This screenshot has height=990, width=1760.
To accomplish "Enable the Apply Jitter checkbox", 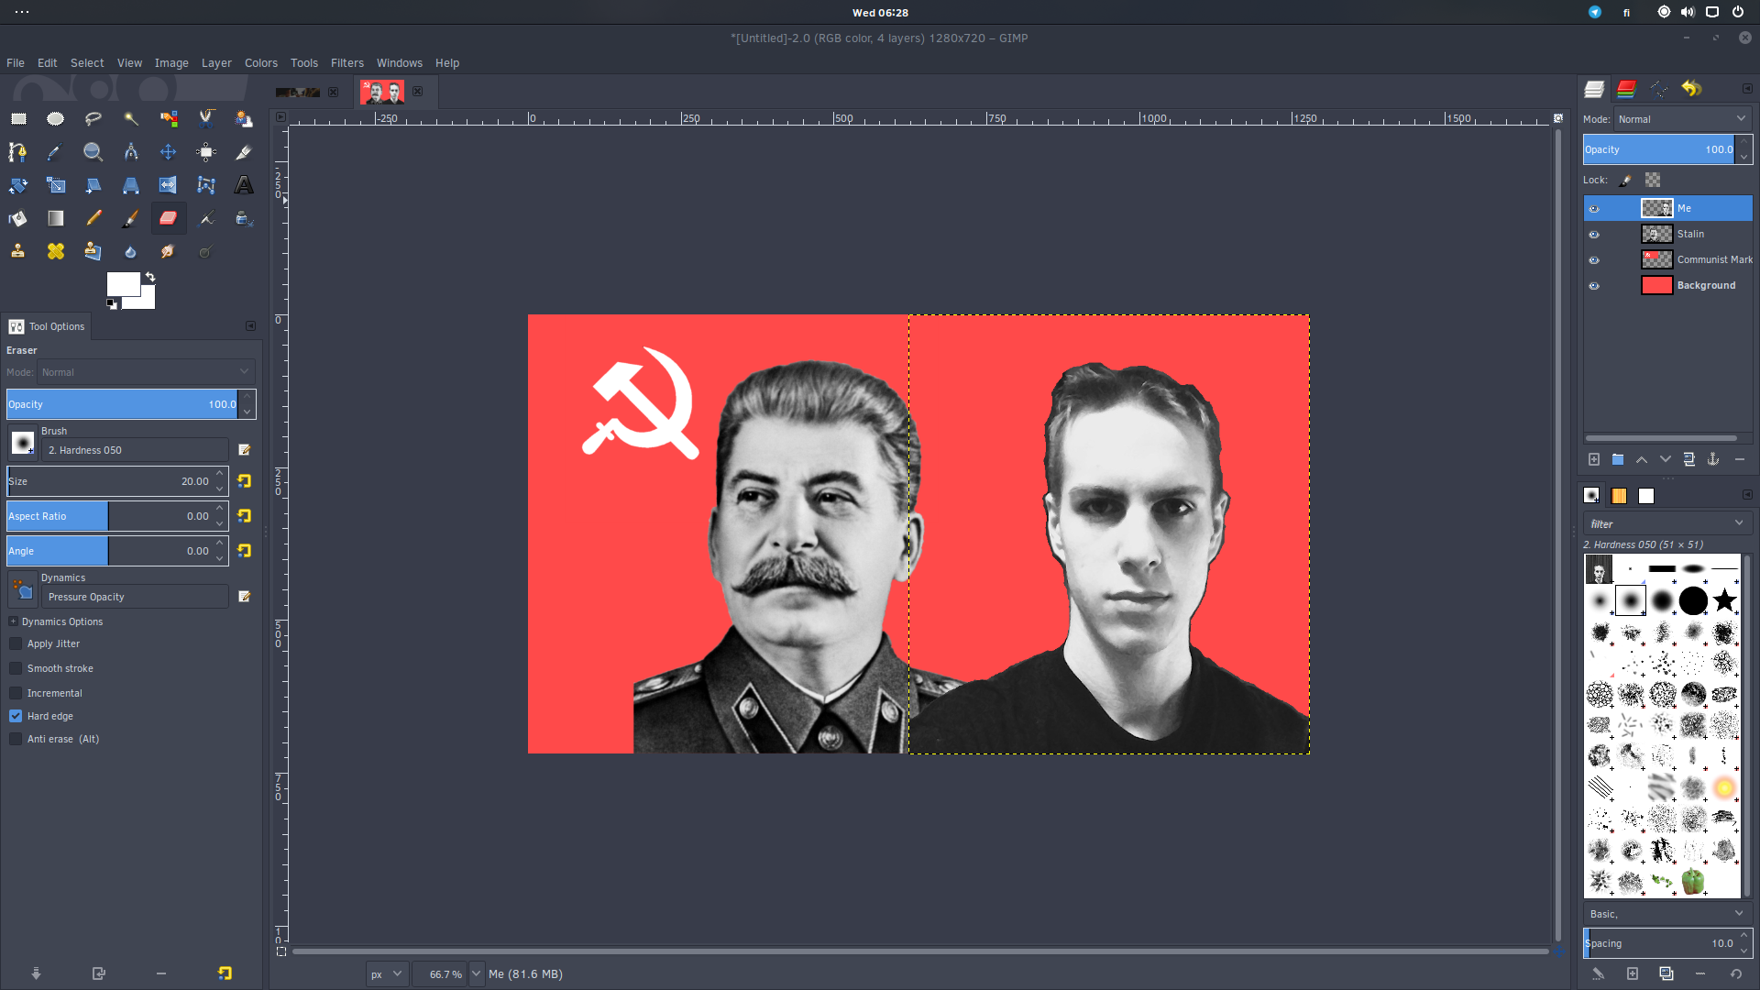I will tap(16, 643).
